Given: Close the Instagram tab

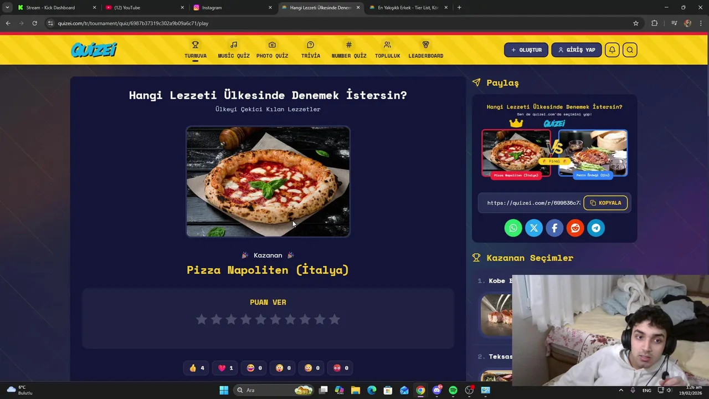Looking at the screenshot, I should point(270,8).
